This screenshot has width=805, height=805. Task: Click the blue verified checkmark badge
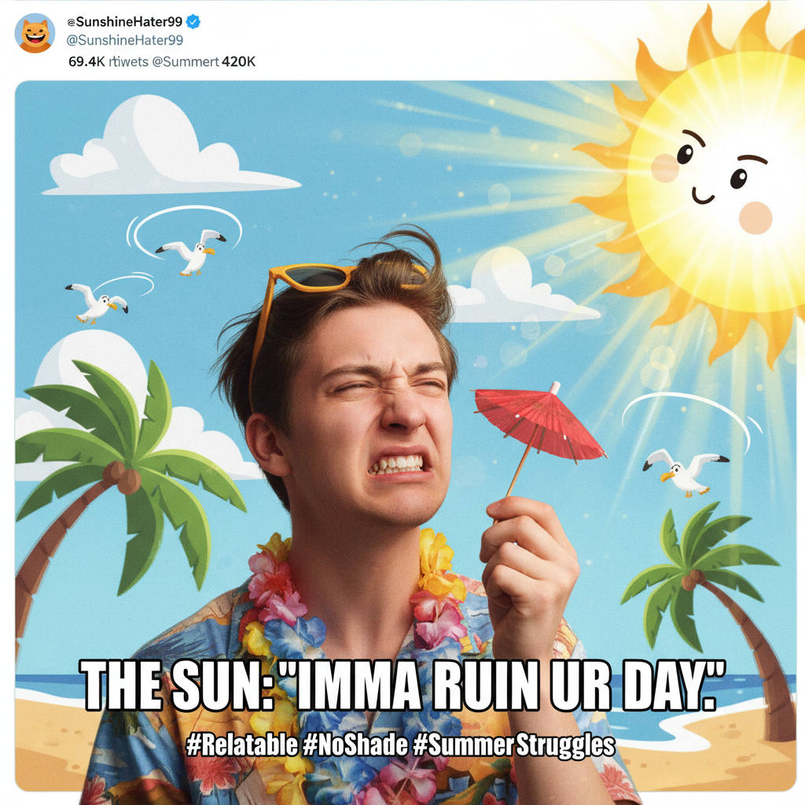193,21
